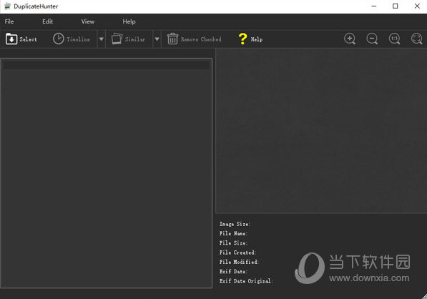The image size is (427, 299).
Task: Close the DuplicateHunter window
Action: tap(417, 6)
